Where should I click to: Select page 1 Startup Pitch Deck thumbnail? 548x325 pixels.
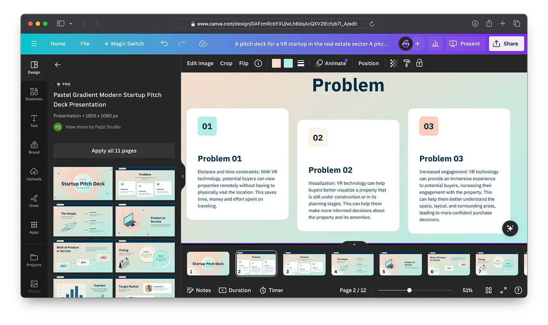(208, 264)
